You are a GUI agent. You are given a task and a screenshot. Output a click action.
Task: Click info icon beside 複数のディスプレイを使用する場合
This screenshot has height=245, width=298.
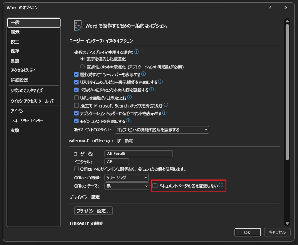tap(137, 52)
